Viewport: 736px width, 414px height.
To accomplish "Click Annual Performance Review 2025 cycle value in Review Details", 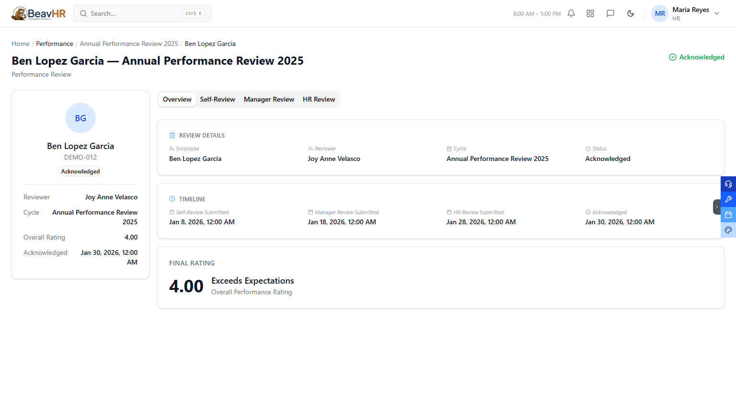I will pyautogui.click(x=497, y=159).
